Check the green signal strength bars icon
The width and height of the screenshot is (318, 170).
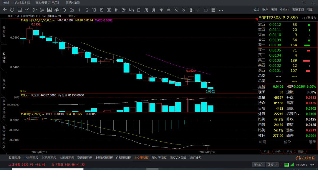point(292,164)
